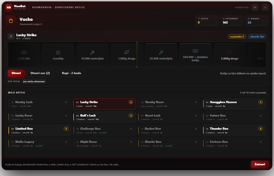Screen dimensions: 274x176
Task: Select the Newby Luck box
Action: pyautogui.click(x=39, y=104)
